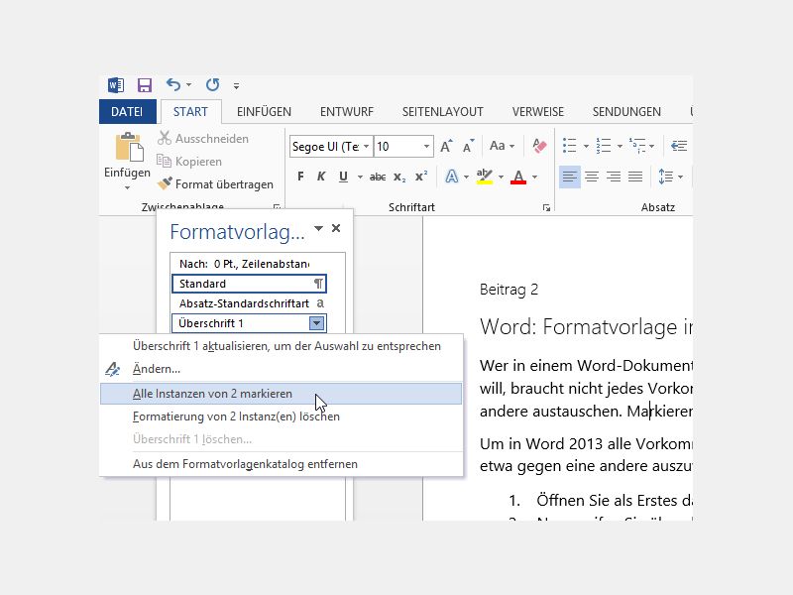This screenshot has height=595, width=793.
Task: Switch to the ENTWURF tab
Action: 347,112
